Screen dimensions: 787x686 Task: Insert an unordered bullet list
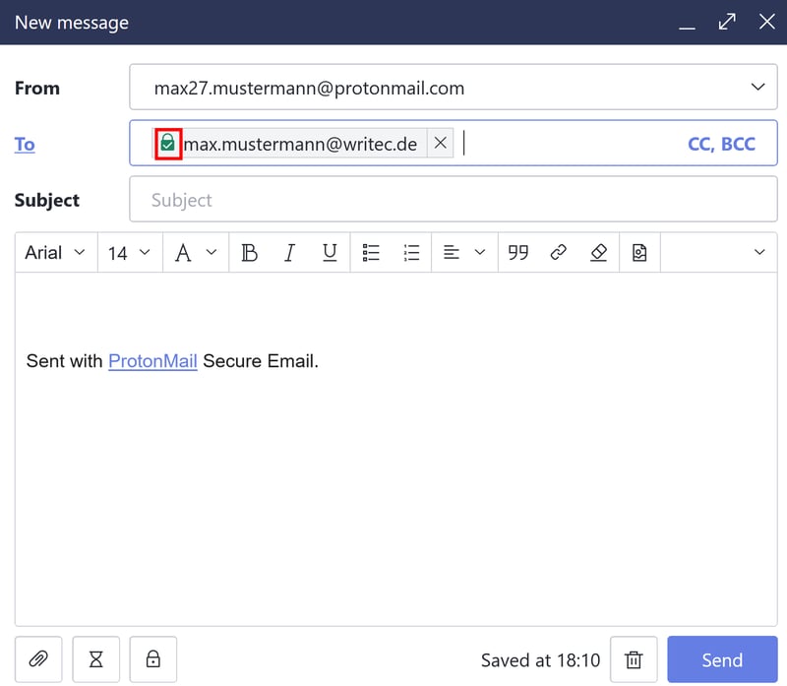click(371, 253)
